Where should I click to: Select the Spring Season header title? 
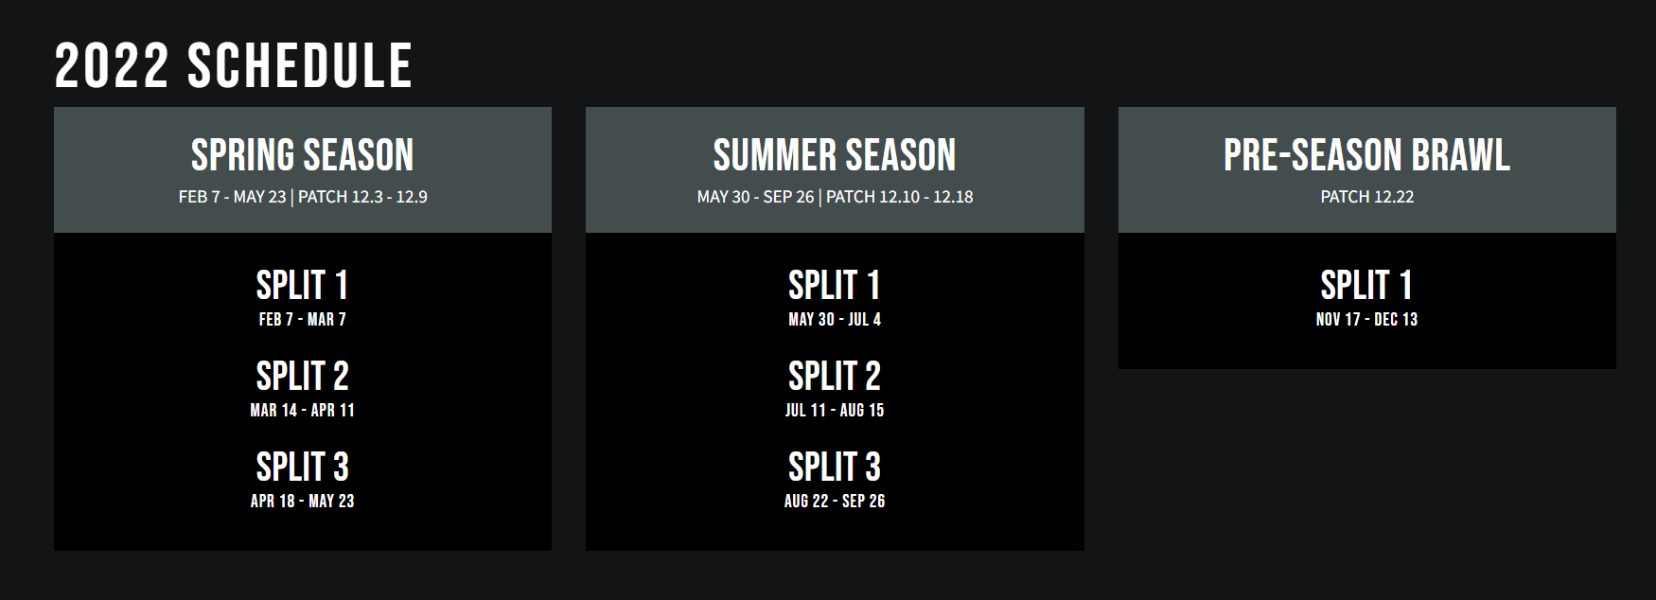pos(303,155)
